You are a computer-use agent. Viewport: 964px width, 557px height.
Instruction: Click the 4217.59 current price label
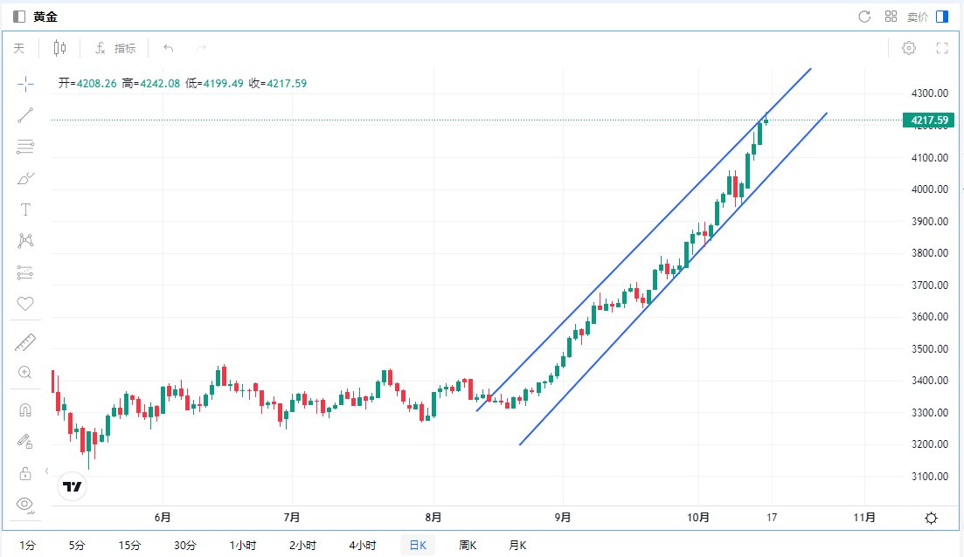928,120
